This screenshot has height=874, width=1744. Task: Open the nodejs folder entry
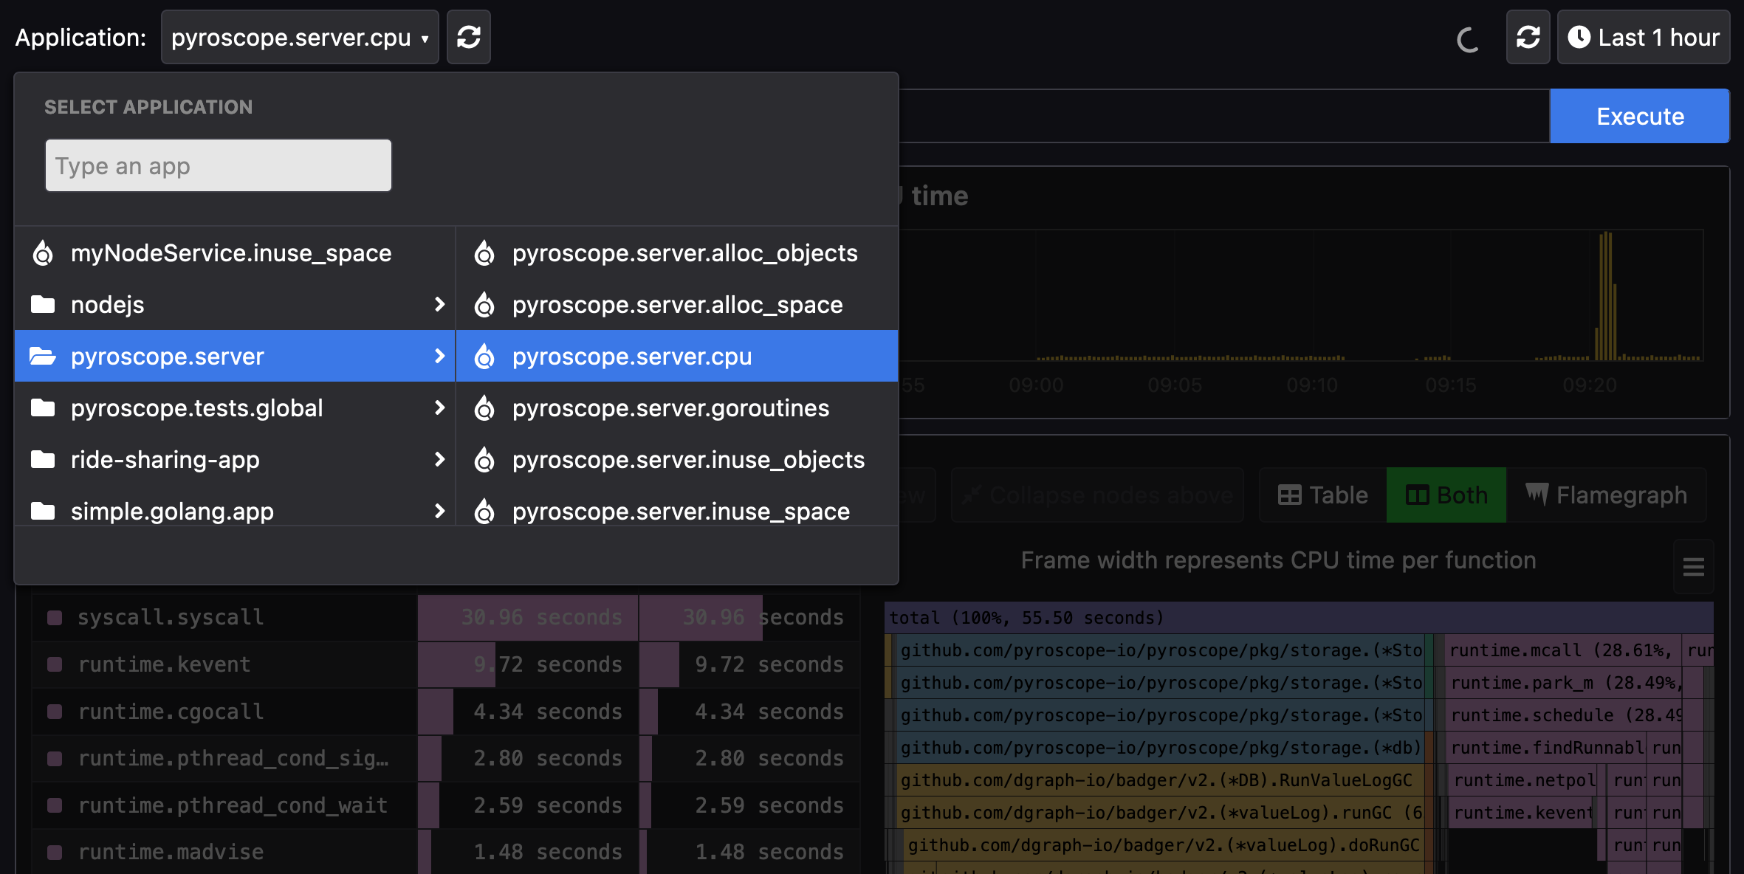click(x=235, y=304)
